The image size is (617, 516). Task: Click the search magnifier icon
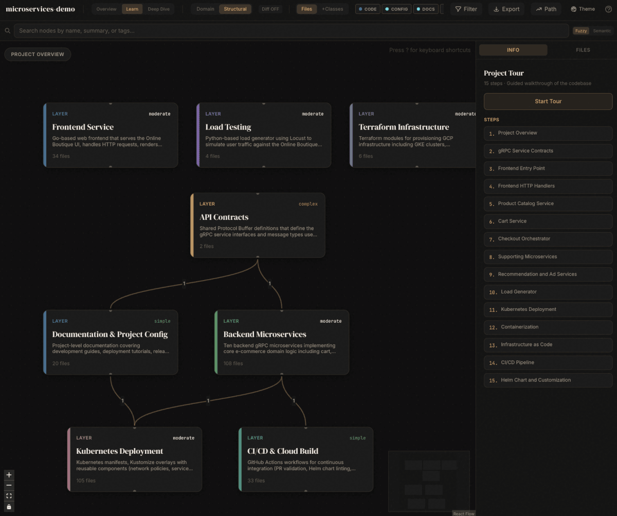(x=8, y=31)
